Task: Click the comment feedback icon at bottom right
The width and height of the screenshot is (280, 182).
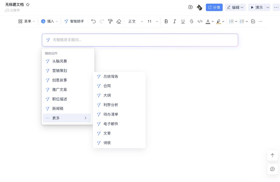Action: (x=272, y=169)
